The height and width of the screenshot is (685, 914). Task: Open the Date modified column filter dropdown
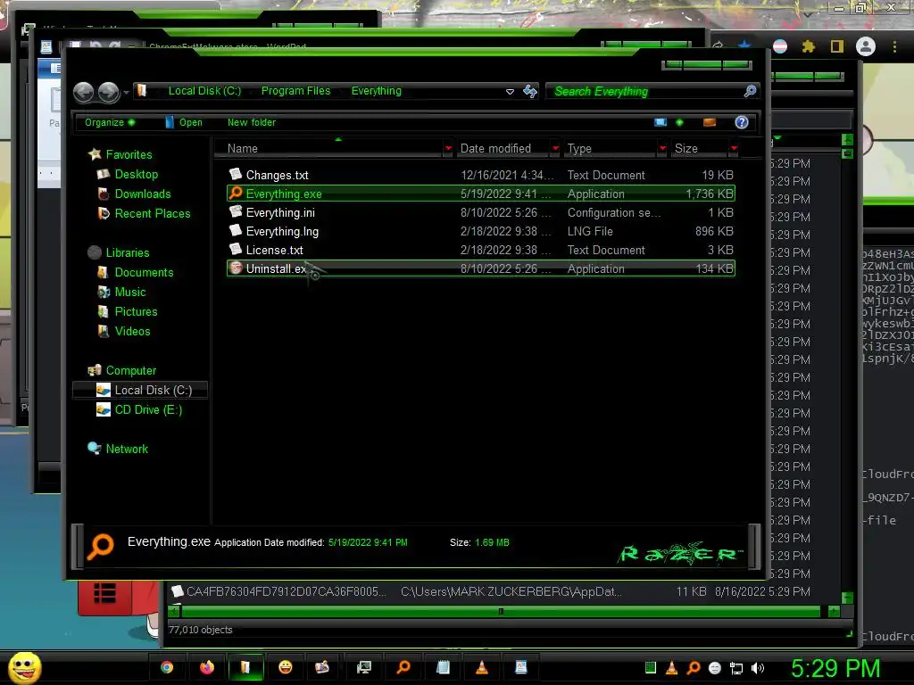click(x=555, y=149)
